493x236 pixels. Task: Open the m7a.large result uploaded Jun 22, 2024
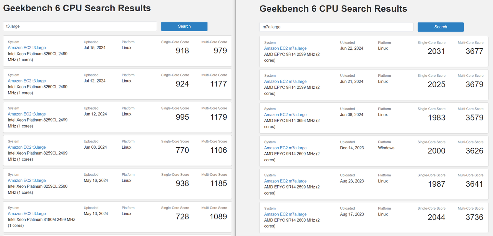tap(285, 49)
